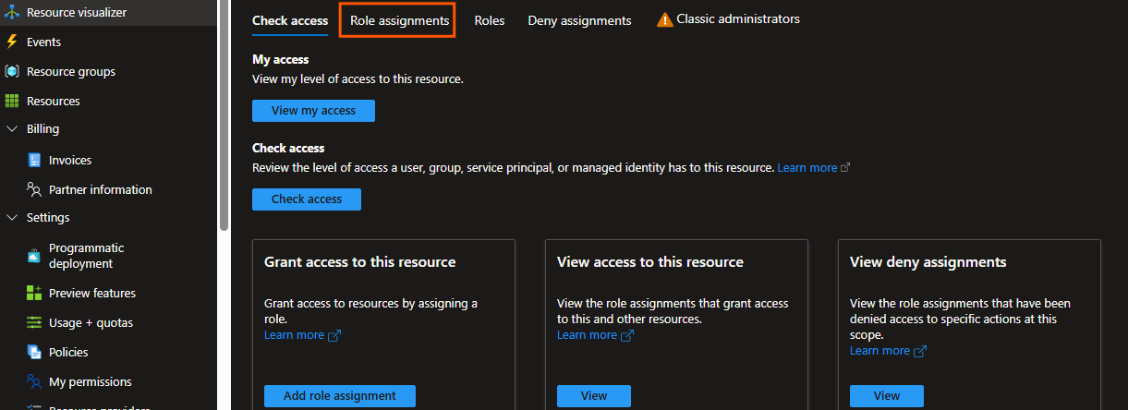This screenshot has height=410, width=1128.
Task: Click the Classic administrators warning triangle icon
Action: click(664, 19)
